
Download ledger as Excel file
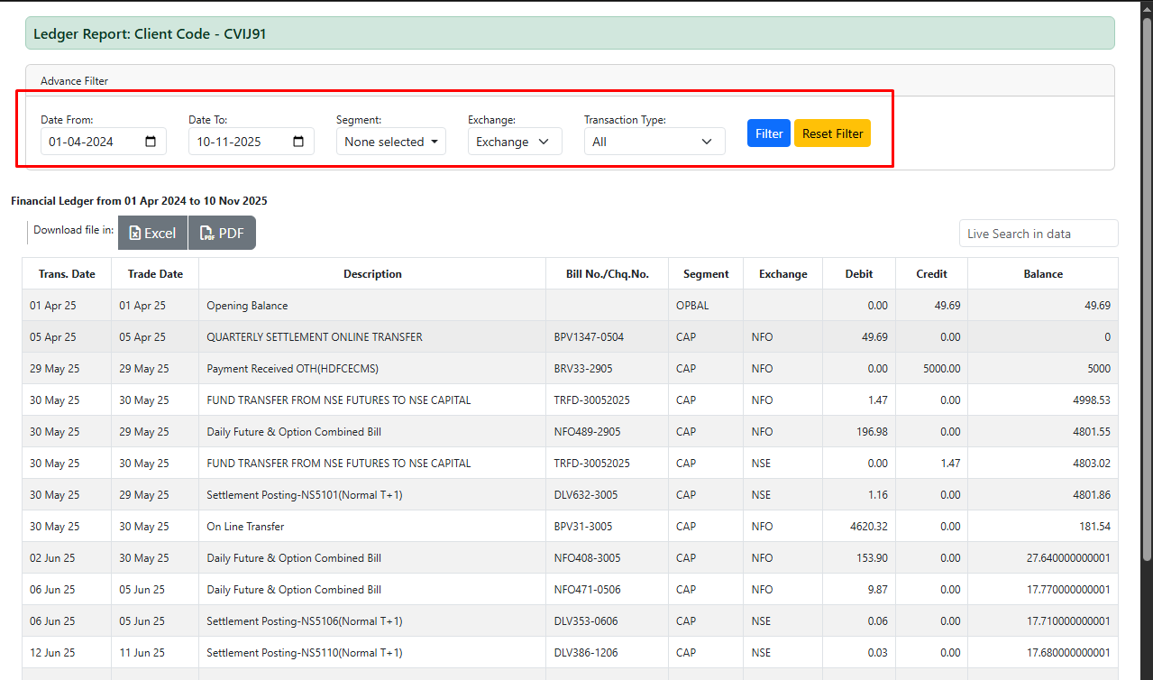[152, 233]
